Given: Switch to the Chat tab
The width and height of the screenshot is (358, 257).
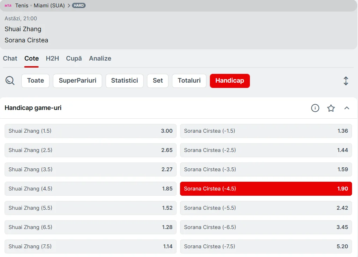Looking at the screenshot, I should [x=10, y=58].
